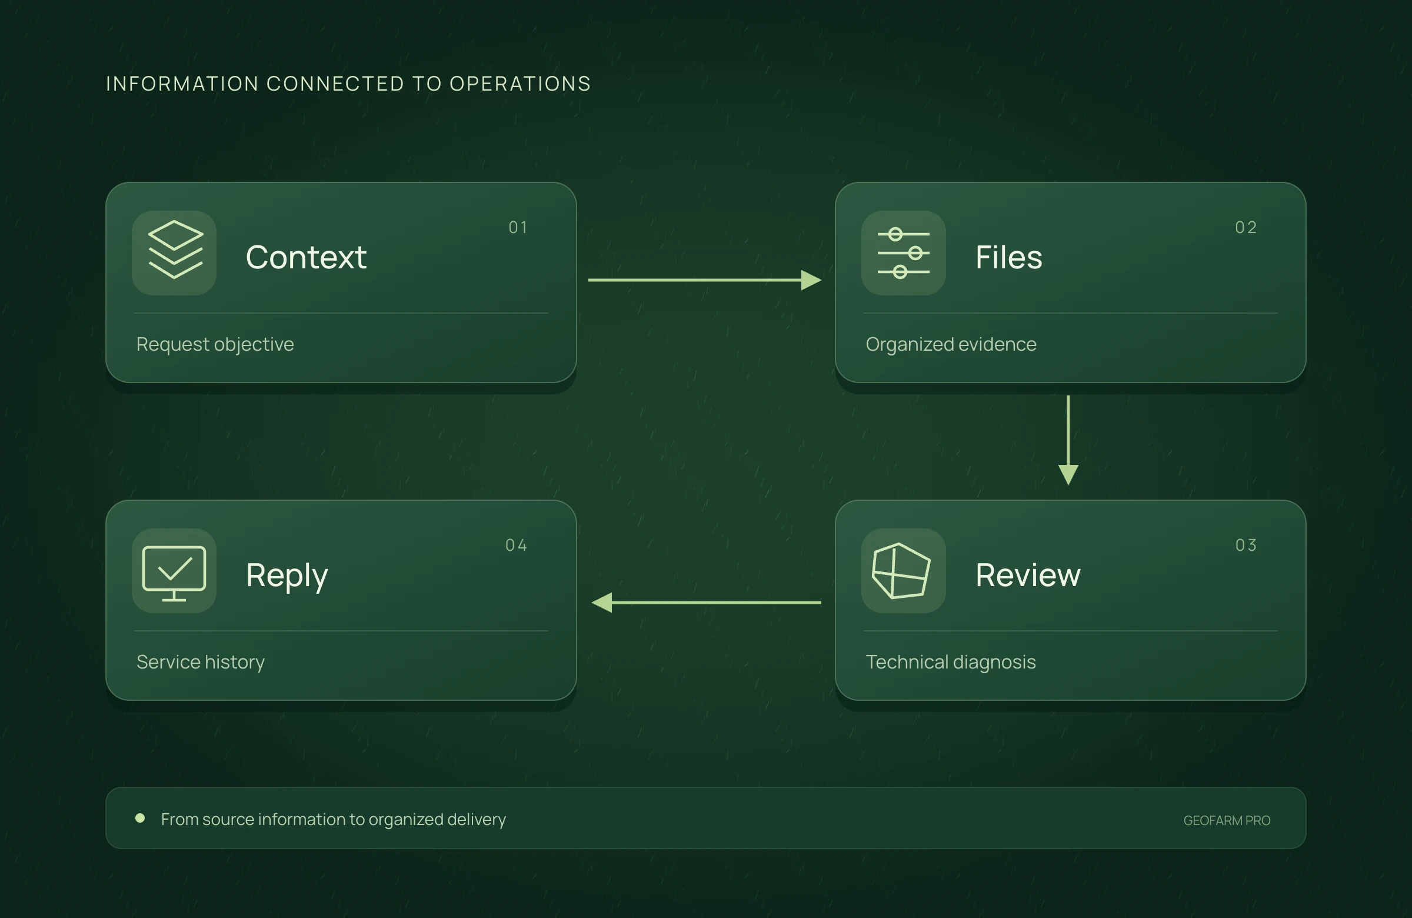
Task: Select the Review card title
Action: (x=1028, y=575)
